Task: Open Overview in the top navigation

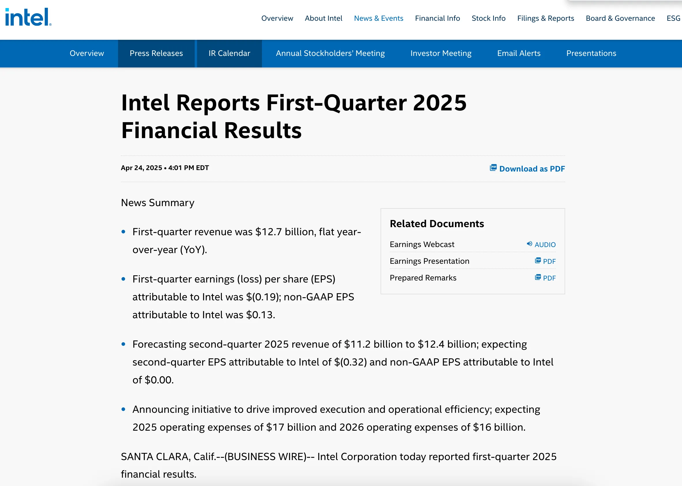Action: (x=277, y=18)
